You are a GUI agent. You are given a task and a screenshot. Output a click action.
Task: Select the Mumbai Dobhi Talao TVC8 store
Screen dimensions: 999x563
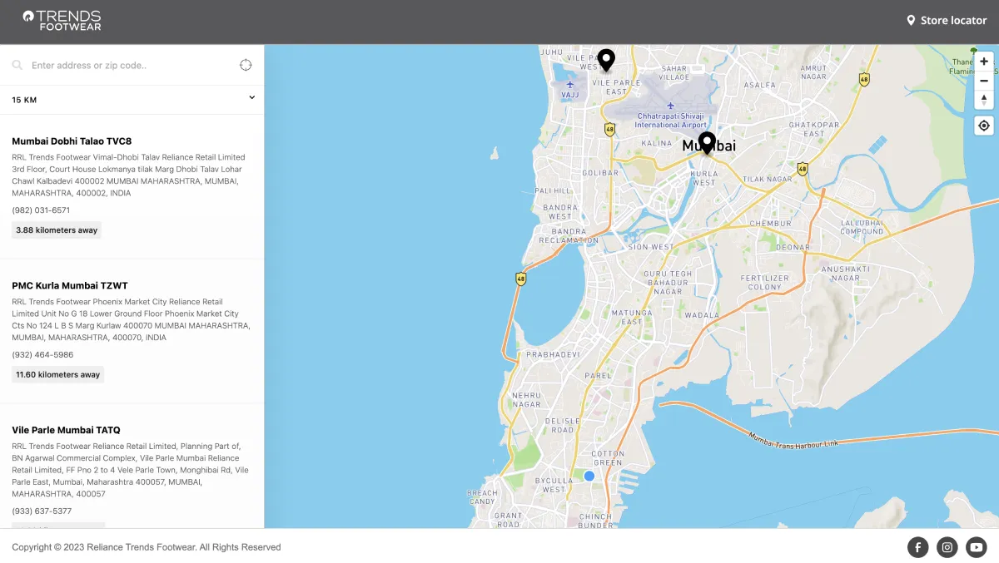pyautogui.click(x=72, y=141)
